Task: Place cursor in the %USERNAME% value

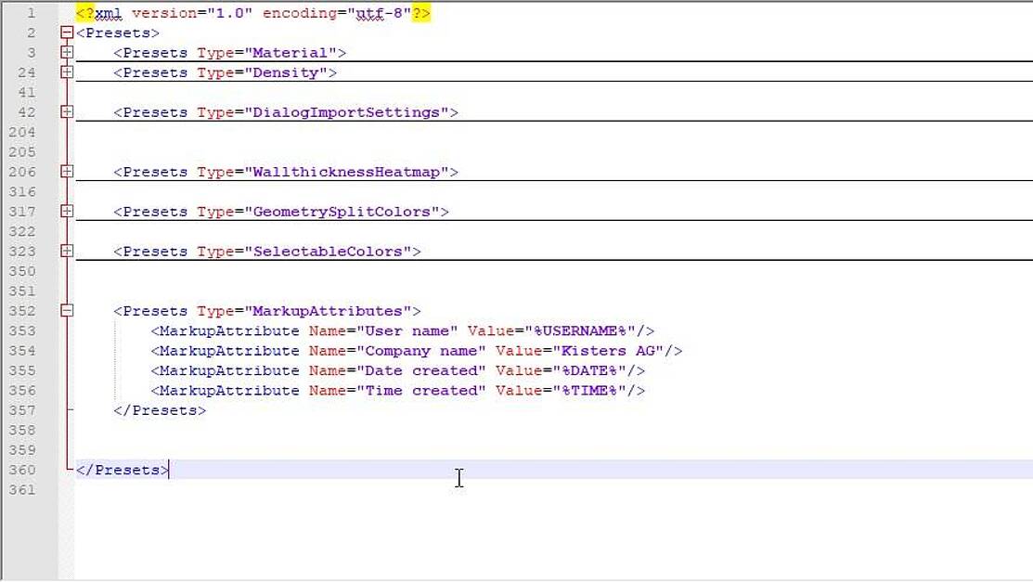Action: tap(582, 331)
